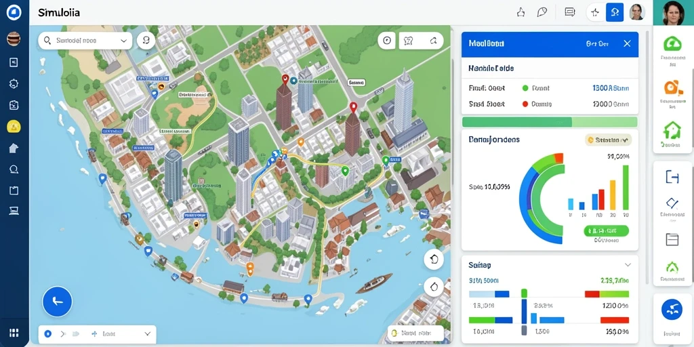Close the blue-header side panel
Screen dimensions: 694x347
point(627,43)
